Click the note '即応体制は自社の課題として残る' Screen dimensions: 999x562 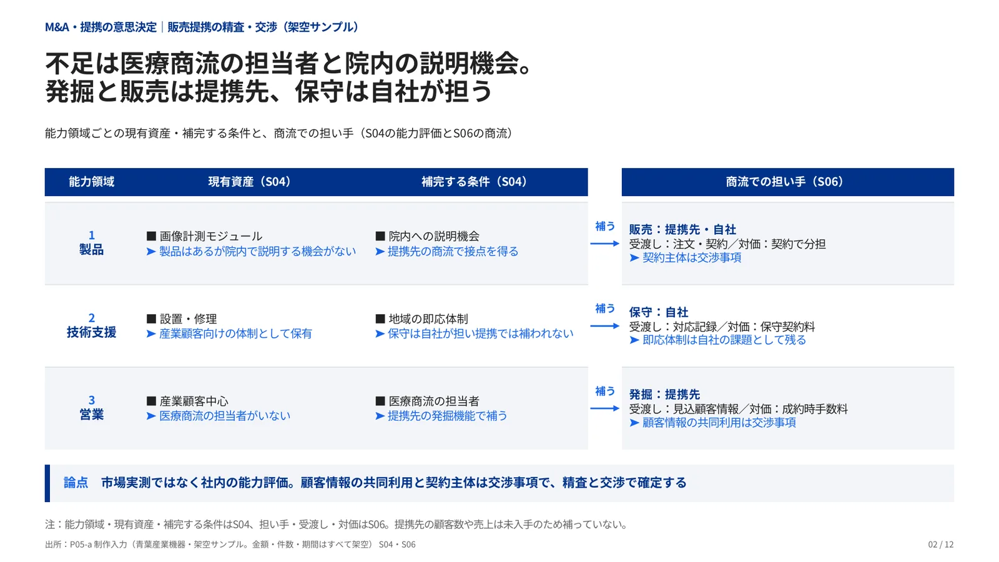pyautogui.click(x=718, y=340)
